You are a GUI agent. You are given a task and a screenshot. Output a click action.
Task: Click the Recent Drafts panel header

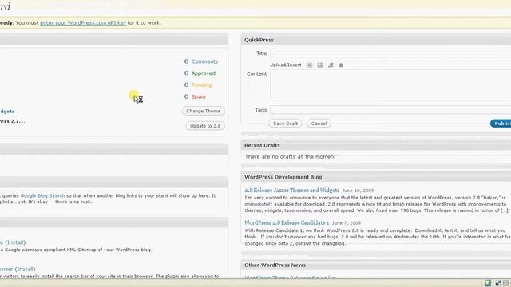pyautogui.click(x=376, y=145)
